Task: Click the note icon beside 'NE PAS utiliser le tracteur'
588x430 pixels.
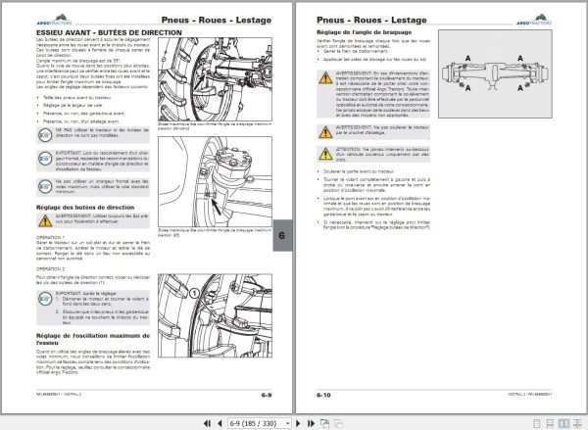Action: pos(45,135)
